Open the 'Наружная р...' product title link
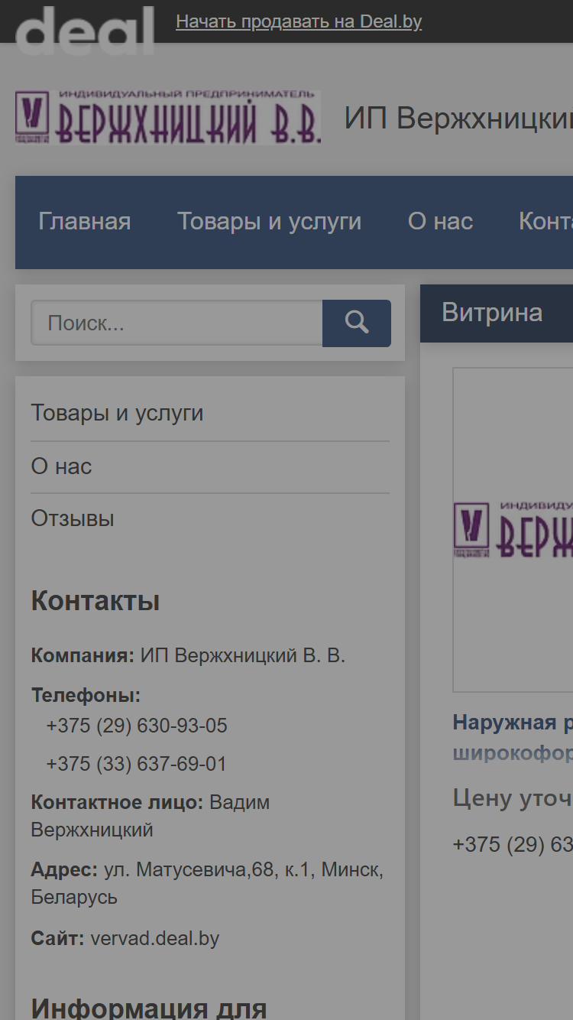This screenshot has width=573, height=1020. tap(513, 738)
